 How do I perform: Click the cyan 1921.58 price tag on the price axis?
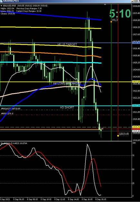pyautogui.click(x=136, y=106)
